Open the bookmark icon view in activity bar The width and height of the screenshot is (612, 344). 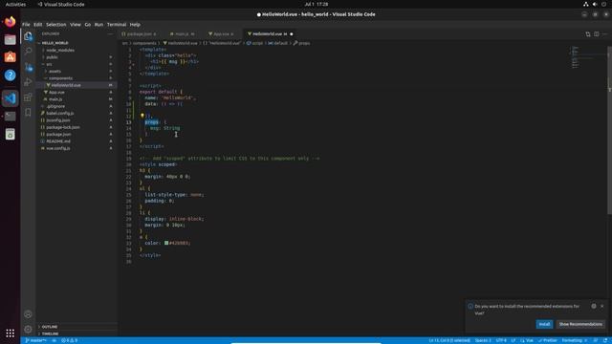click(28, 113)
